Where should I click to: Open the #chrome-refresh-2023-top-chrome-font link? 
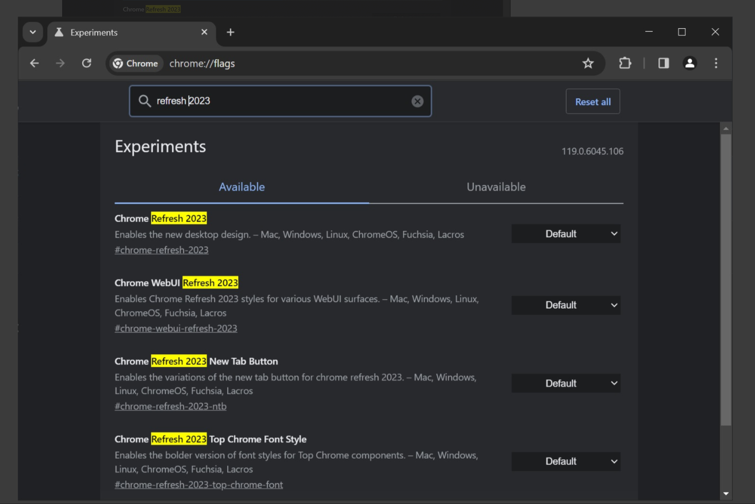199,484
